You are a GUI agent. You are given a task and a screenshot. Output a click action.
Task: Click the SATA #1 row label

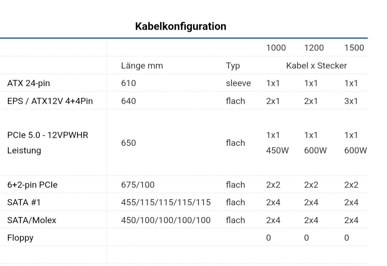[24, 202]
